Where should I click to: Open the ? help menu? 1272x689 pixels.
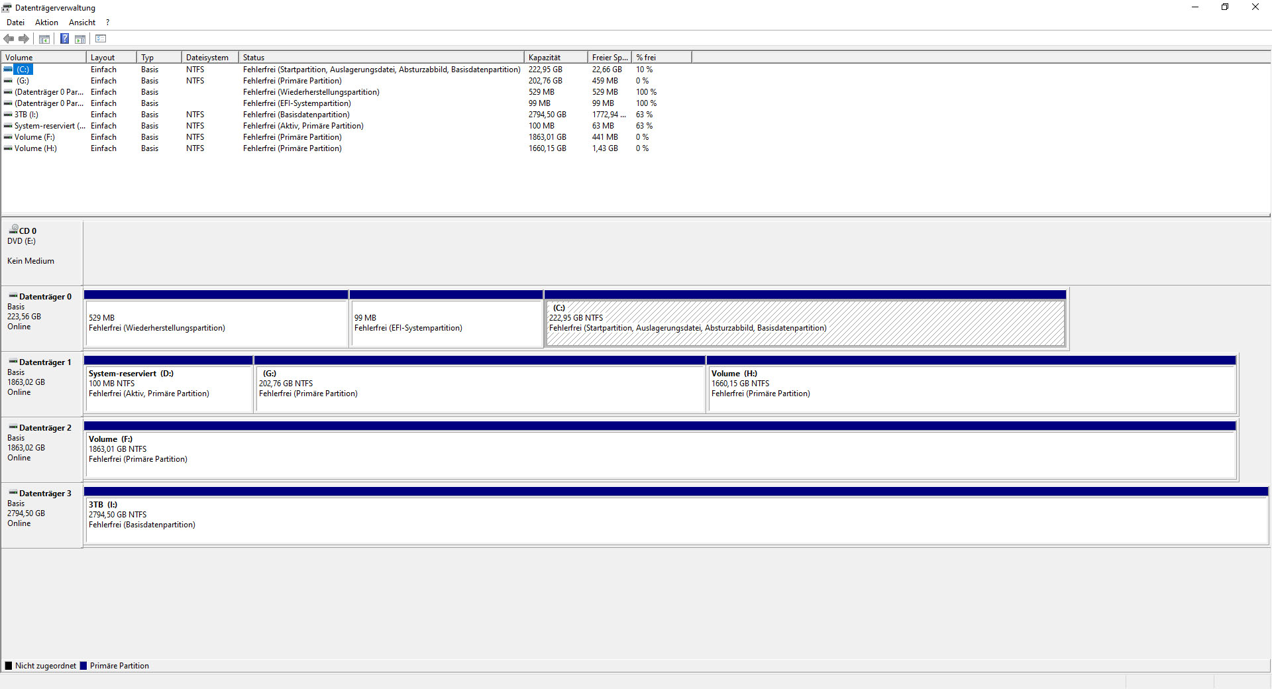click(107, 23)
